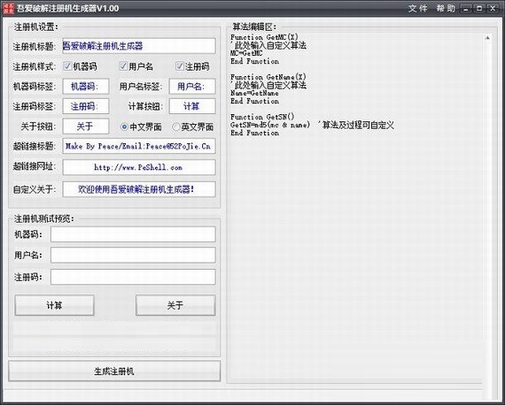Click the 'Function GetSN()' code line
505x405 pixels.
(262, 117)
